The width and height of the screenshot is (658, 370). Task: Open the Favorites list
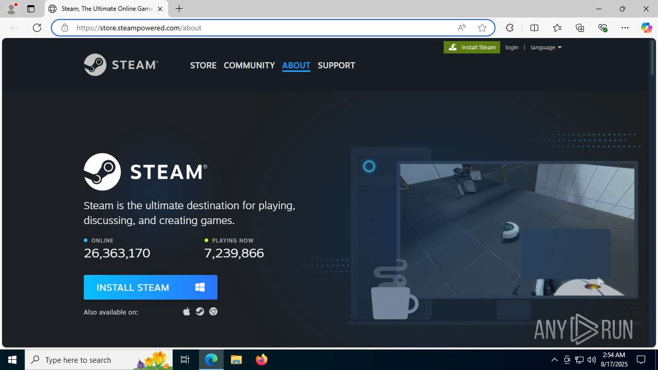pos(557,28)
